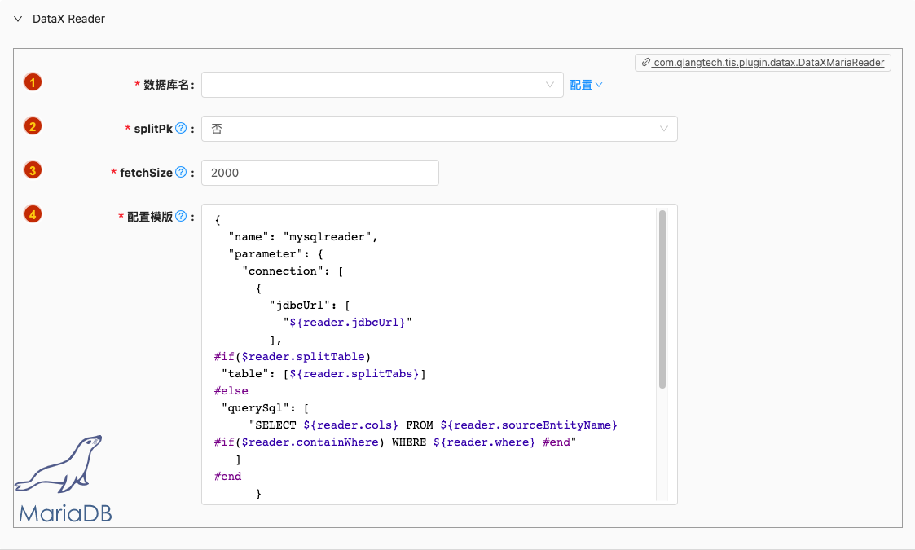915x550 pixels.
Task: Open the 配置 dropdown link
Action: (586, 85)
